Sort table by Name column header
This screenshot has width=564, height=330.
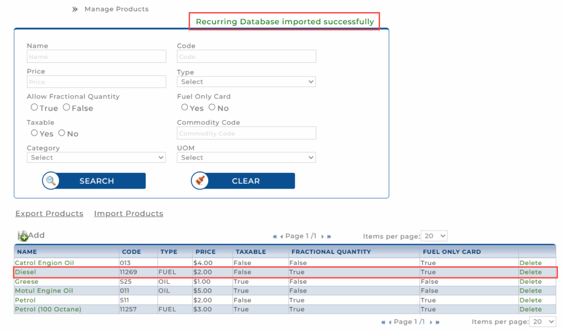[x=27, y=252]
